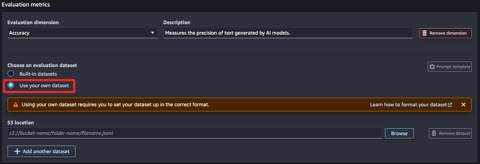The width and height of the screenshot is (480, 164).
Task: Click the plus icon on Add another dataset
Action: click(x=17, y=151)
